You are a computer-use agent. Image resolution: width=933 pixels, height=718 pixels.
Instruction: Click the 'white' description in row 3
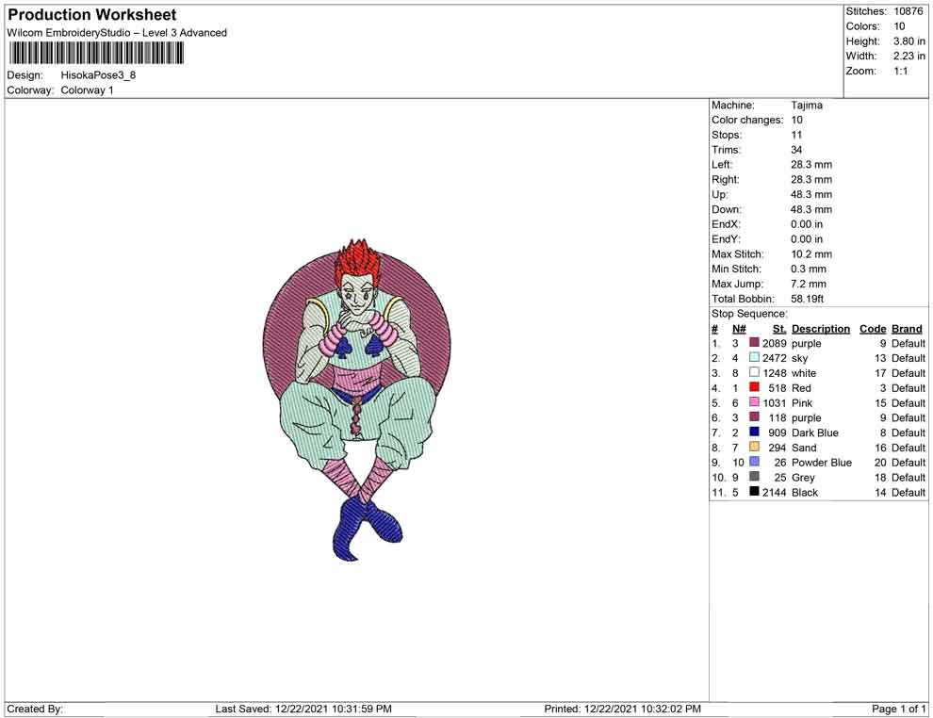coord(804,373)
